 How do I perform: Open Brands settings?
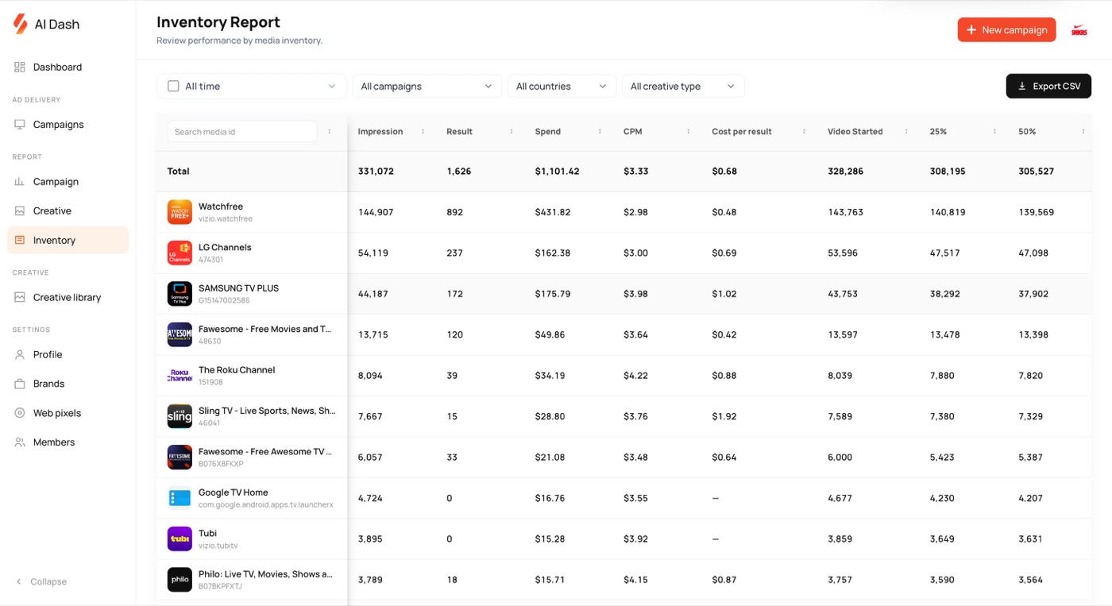click(x=68, y=384)
